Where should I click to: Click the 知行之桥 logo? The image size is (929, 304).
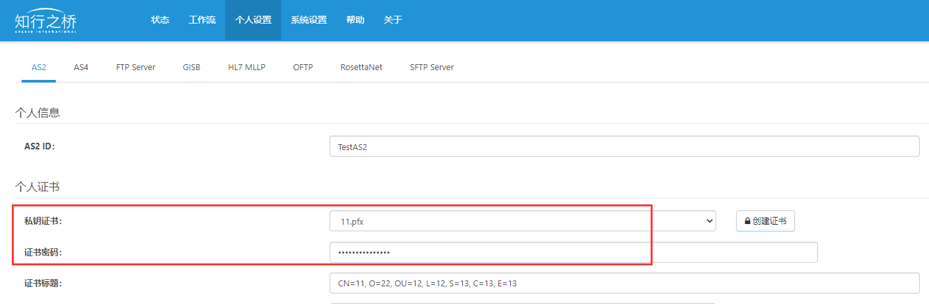tap(46, 20)
